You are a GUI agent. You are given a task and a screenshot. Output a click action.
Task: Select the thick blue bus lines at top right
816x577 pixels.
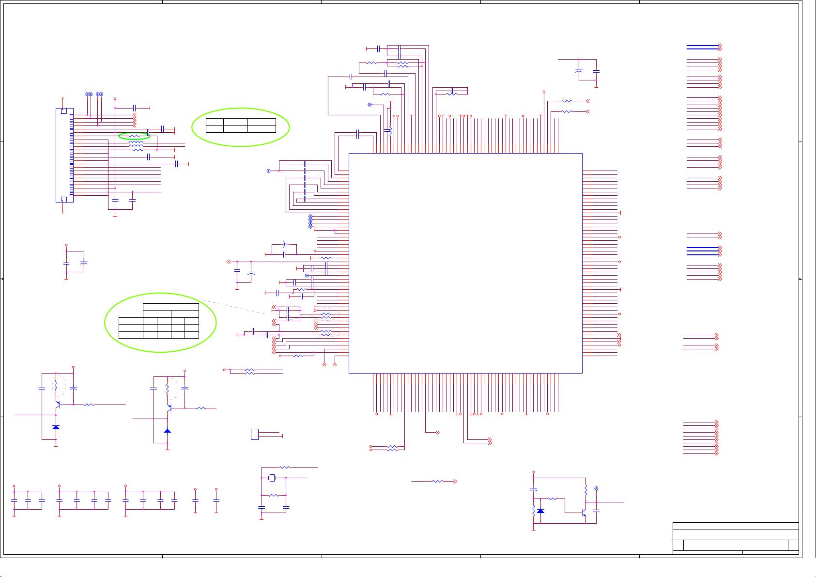(x=702, y=47)
